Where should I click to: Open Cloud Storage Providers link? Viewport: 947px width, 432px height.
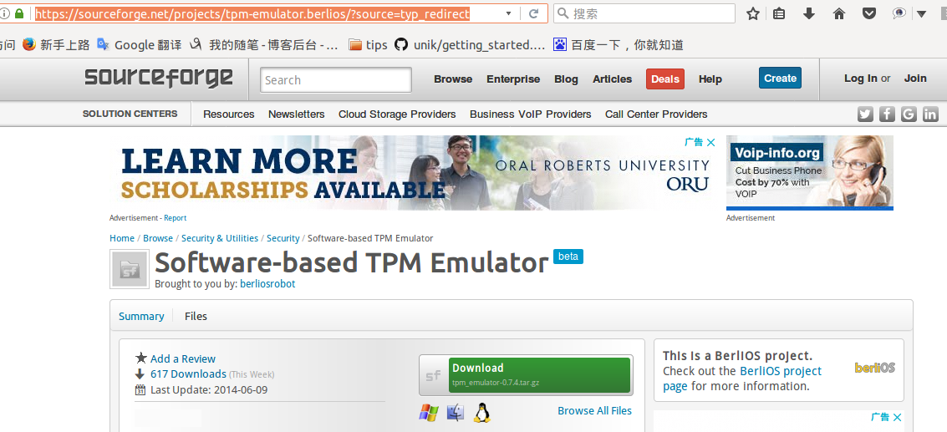coord(397,114)
